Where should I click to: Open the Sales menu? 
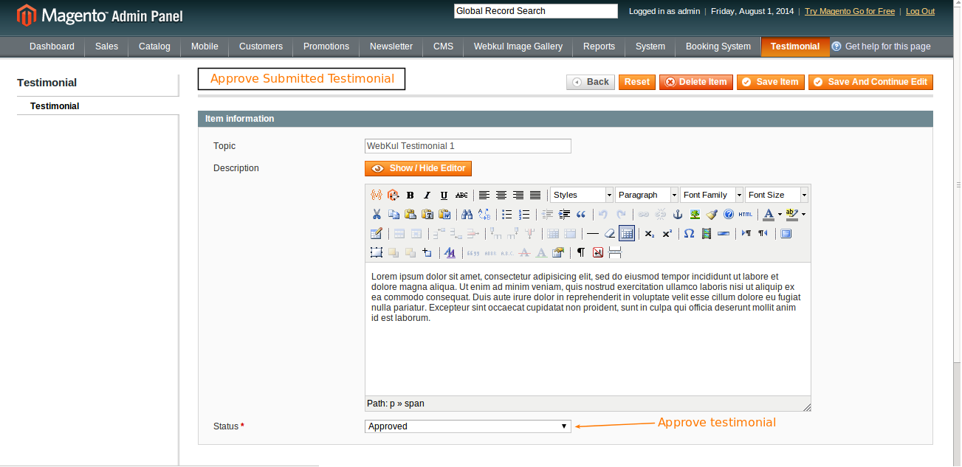106,46
